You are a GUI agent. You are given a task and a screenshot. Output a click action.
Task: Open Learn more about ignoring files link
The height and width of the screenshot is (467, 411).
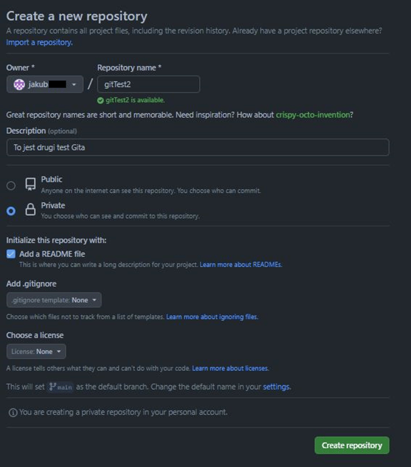click(x=212, y=317)
